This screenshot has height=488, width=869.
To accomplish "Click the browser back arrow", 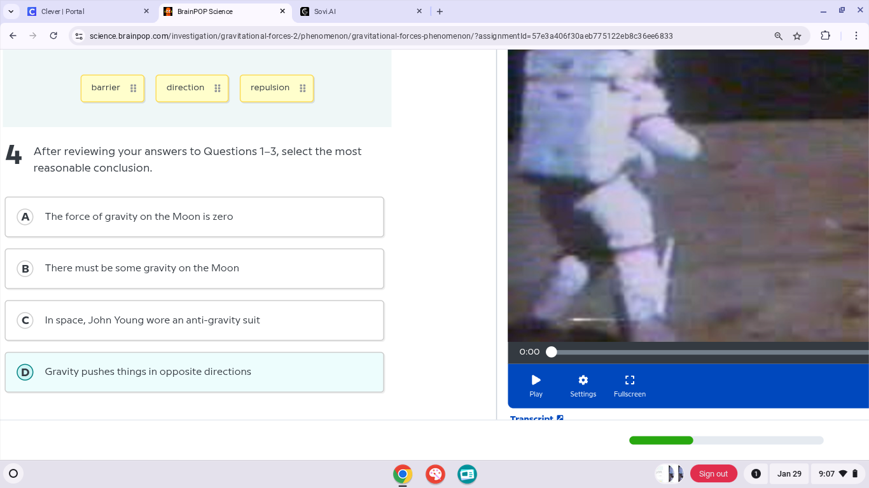I will (13, 36).
